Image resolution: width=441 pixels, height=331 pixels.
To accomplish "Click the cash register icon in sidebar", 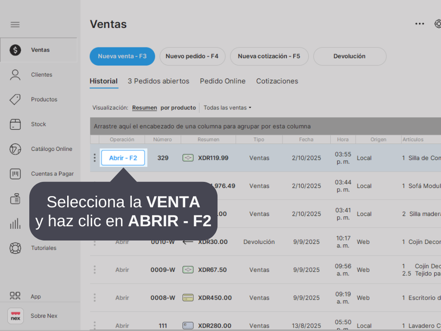I will (x=15, y=199).
